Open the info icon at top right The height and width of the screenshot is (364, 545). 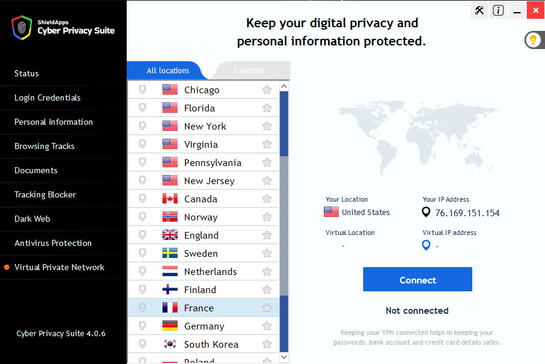[x=498, y=10]
